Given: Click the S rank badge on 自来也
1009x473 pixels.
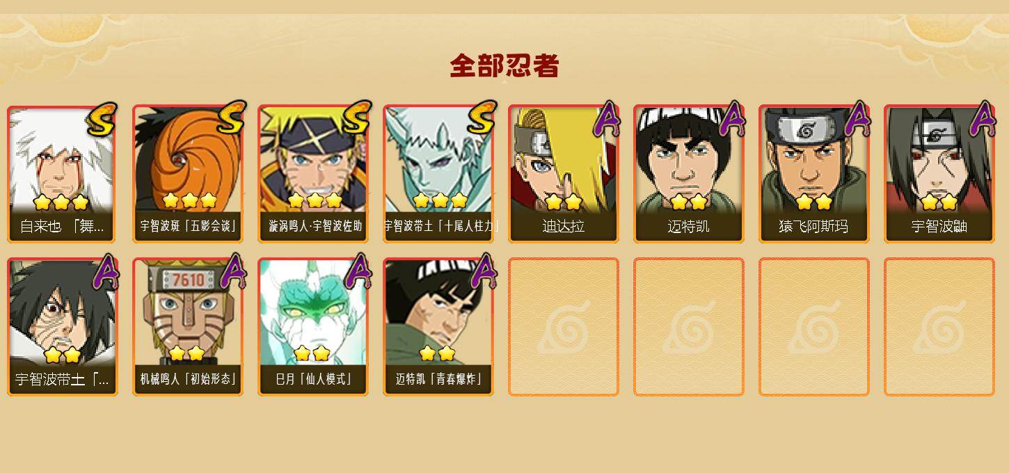Looking at the screenshot, I should (x=102, y=119).
